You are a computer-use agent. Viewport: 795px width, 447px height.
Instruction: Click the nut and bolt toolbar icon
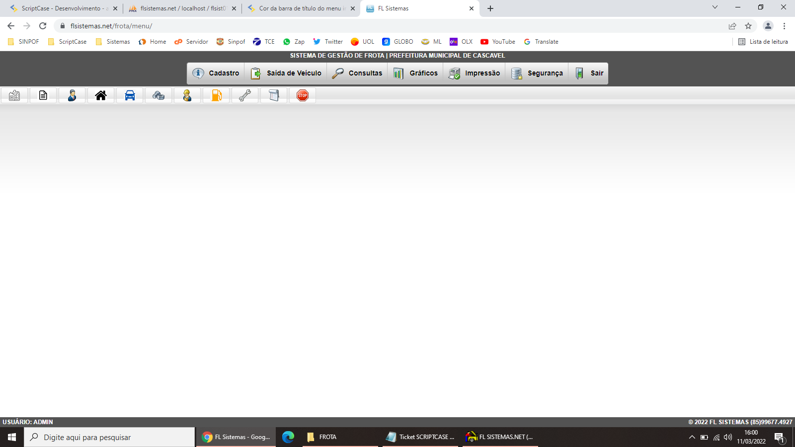click(x=159, y=95)
